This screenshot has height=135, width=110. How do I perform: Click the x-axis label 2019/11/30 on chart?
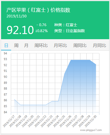pyautogui.click(x=90, y=121)
